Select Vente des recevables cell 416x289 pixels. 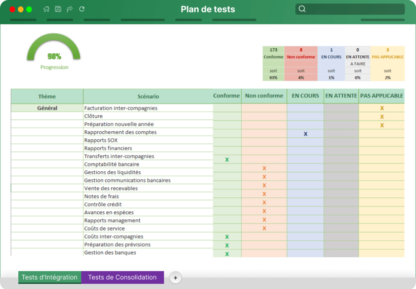coord(148,188)
